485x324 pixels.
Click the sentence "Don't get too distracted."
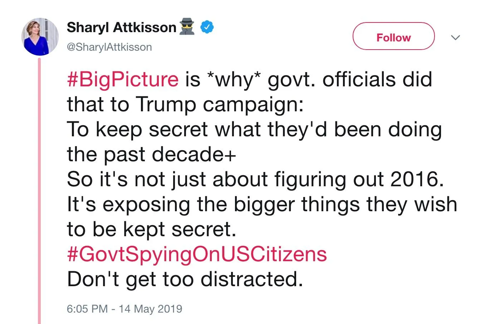point(185,279)
